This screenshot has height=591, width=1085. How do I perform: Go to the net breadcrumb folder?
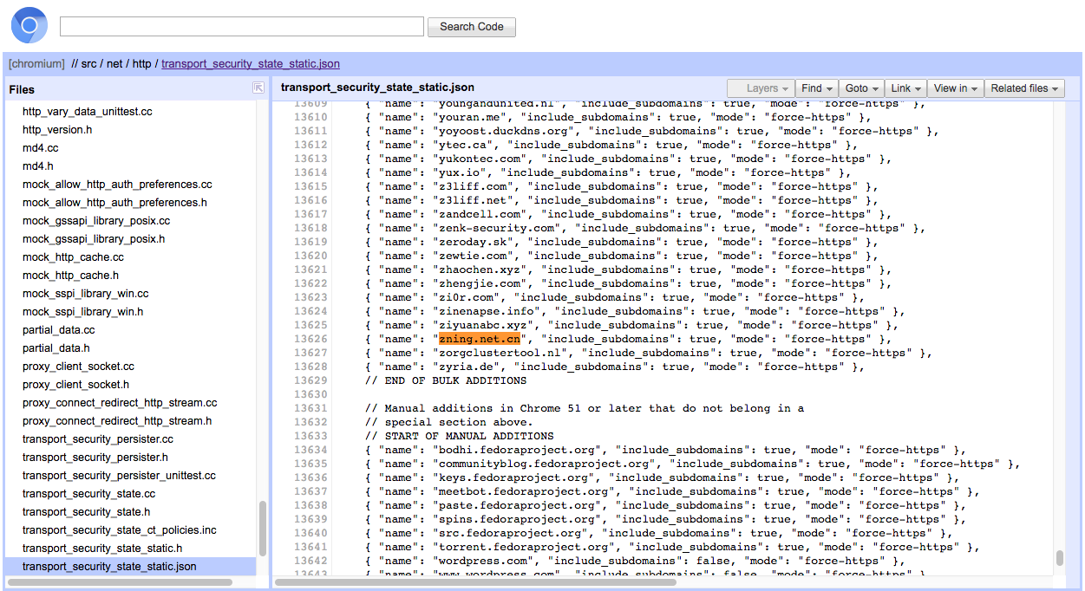tap(114, 64)
